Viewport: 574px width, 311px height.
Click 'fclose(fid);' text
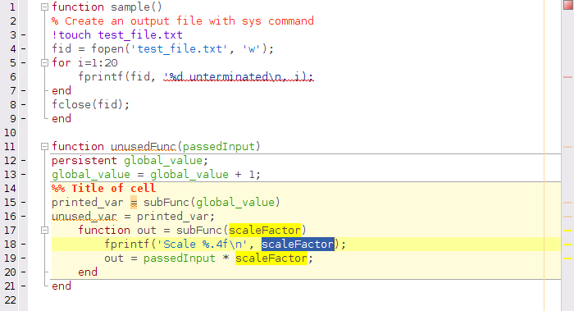point(90,105)
